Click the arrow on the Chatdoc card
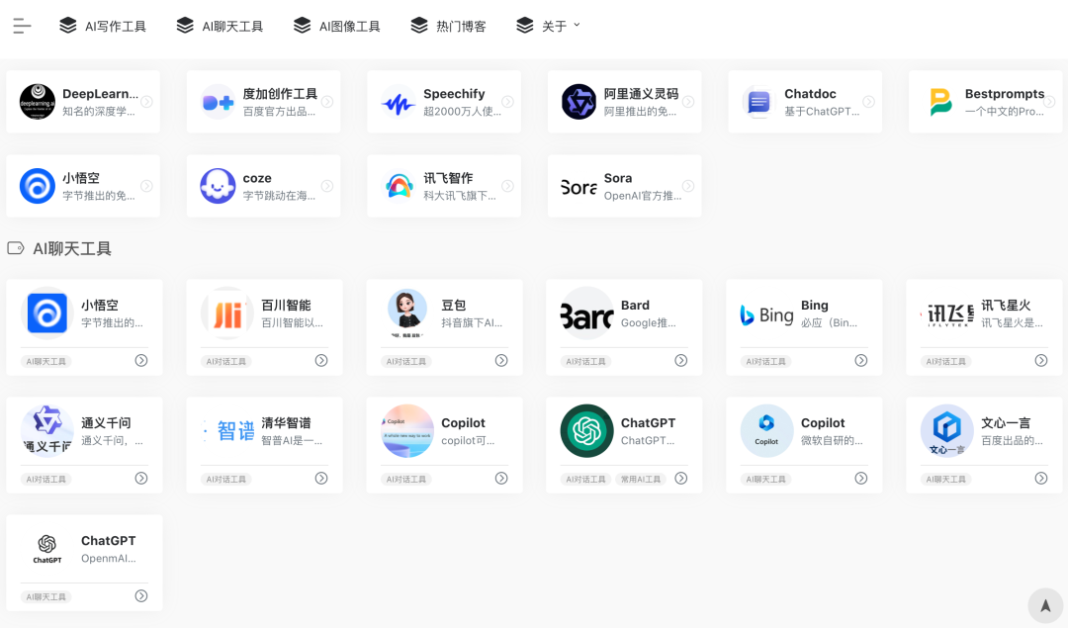This screenshot has width=1068, height=628. (868, 102)
